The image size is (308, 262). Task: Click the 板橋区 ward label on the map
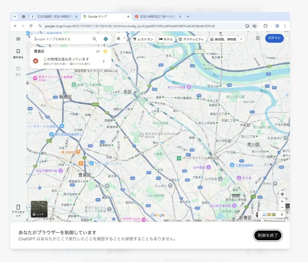click(65, 97)
